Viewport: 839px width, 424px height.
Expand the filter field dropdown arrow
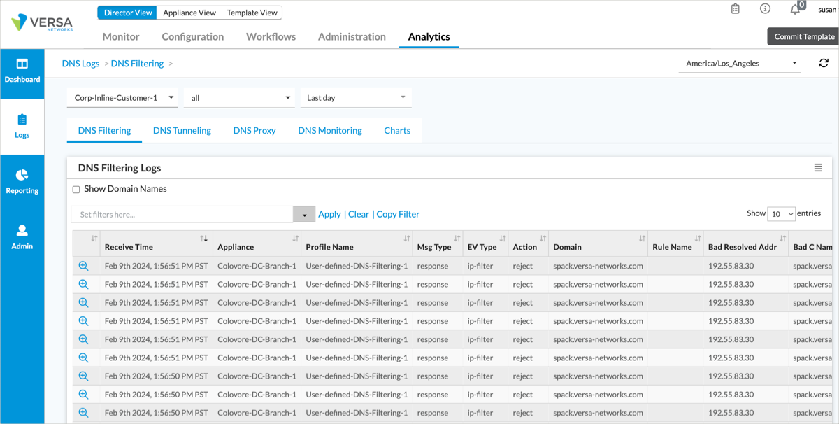click(304, 215)
